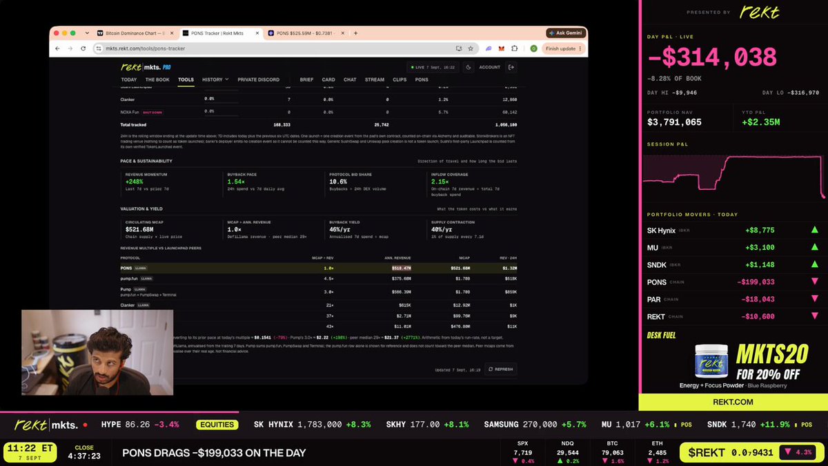Open the PONS nav item
The image size is (828, 466).
coord(422,79)
